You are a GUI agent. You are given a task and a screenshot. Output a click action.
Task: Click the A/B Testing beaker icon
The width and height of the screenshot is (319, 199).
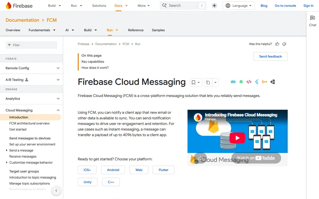pos(26,80)
